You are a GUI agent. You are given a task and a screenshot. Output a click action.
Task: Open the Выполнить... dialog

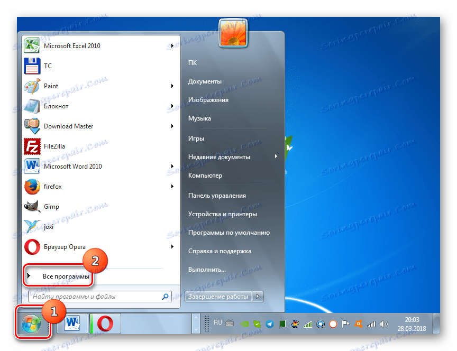click(207, 270)
